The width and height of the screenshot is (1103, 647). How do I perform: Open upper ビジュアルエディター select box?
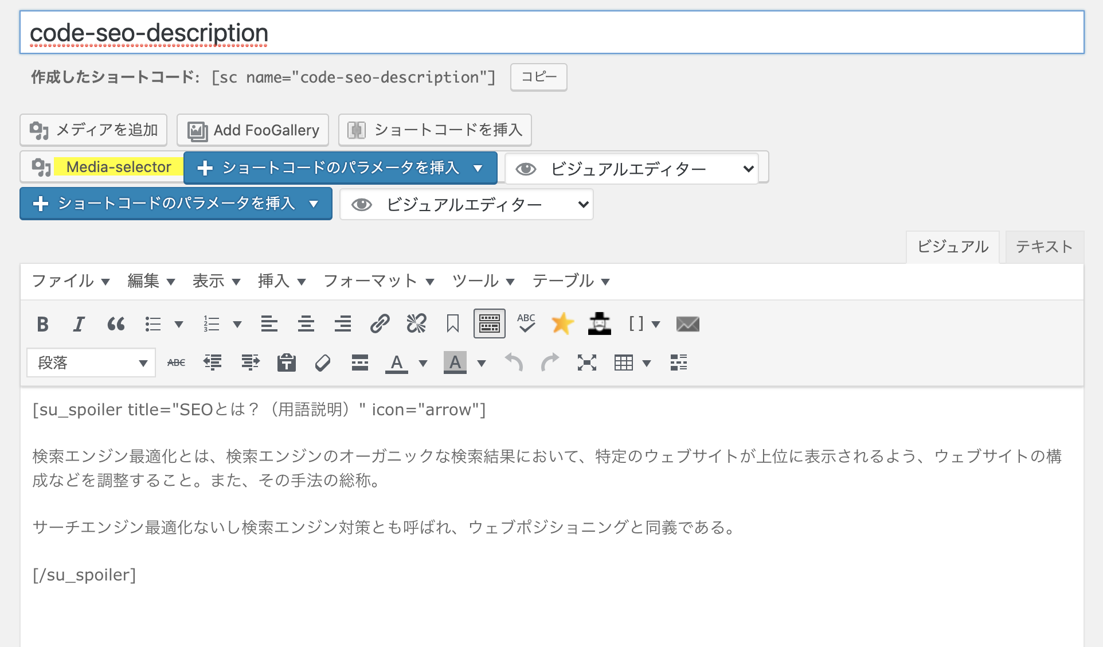pos(632,169)
